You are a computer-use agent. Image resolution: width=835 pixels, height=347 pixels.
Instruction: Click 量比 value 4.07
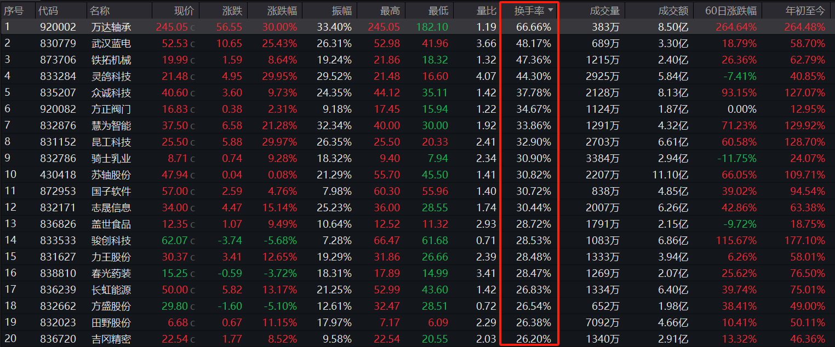click(x=487, y=76)
